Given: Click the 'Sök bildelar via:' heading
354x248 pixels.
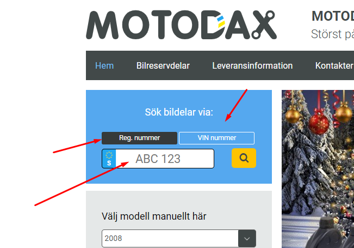Looking at the screenshot, I should point(179,112).
